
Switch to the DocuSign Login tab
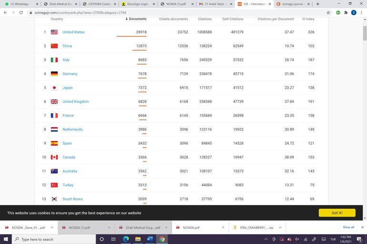(137, 4)
